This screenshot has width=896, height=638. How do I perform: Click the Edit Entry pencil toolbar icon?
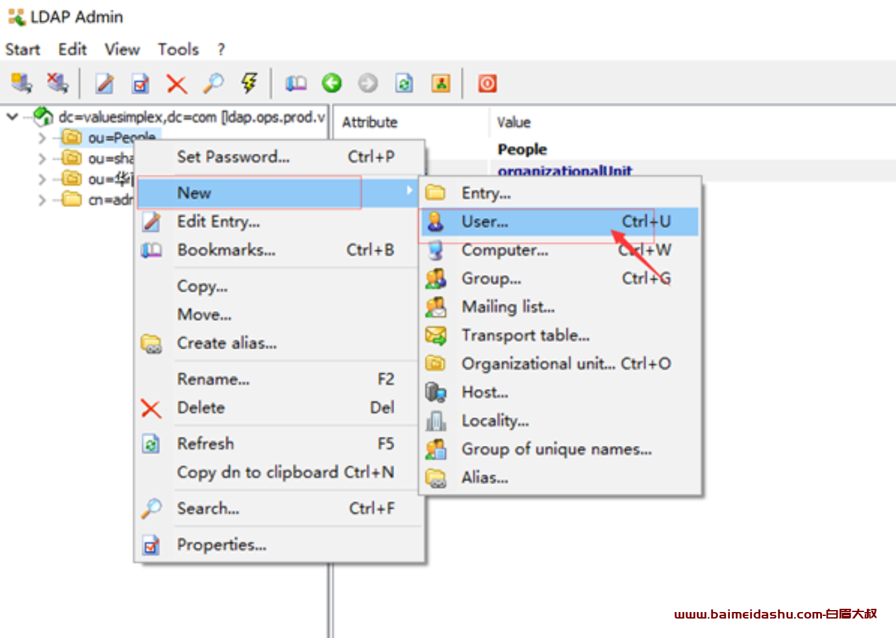tap(105, 83)
